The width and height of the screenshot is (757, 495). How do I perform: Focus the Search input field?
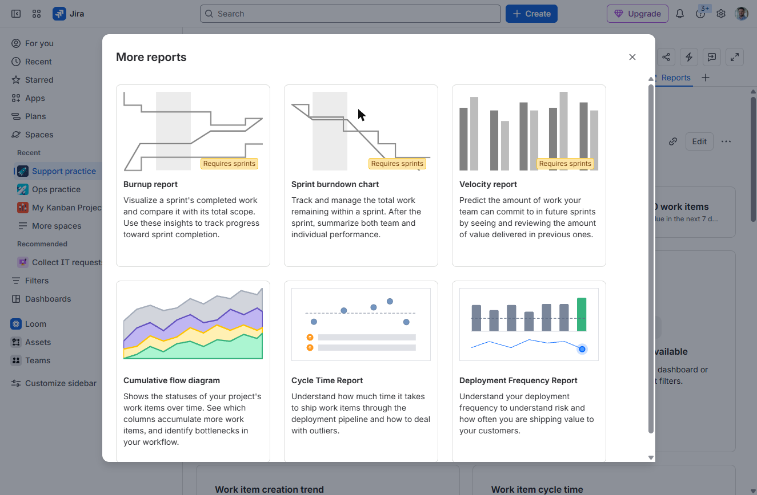[350, 14]
